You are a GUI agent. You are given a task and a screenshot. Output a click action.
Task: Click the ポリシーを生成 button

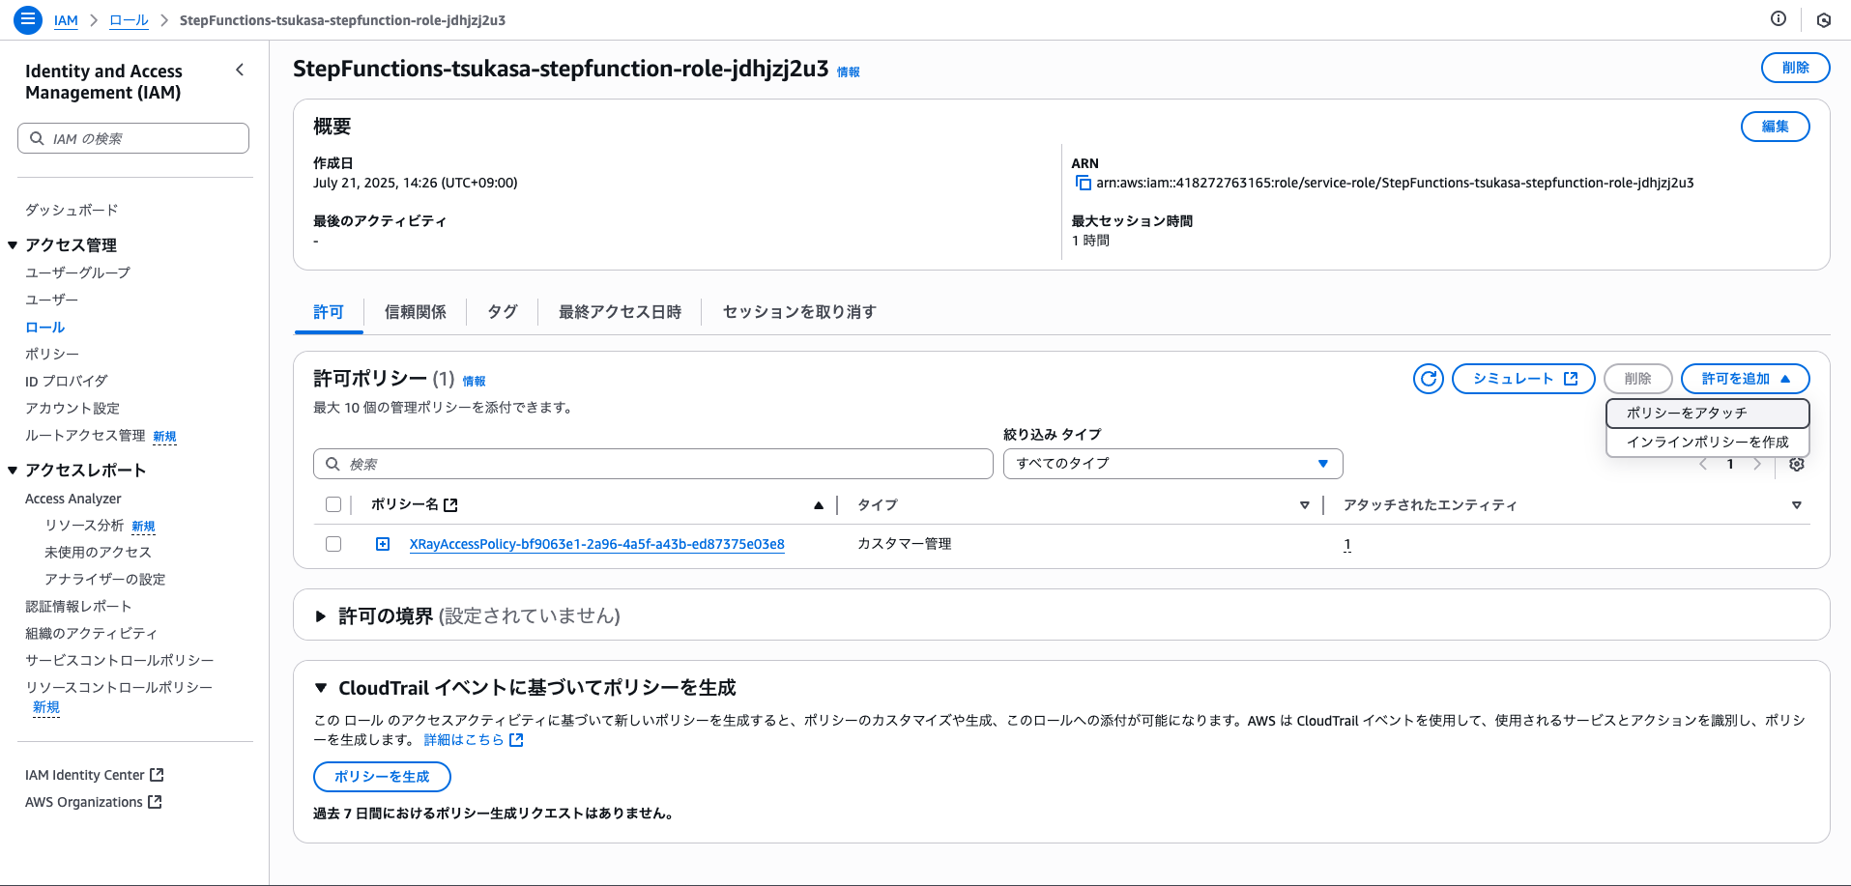coord(382,777)
